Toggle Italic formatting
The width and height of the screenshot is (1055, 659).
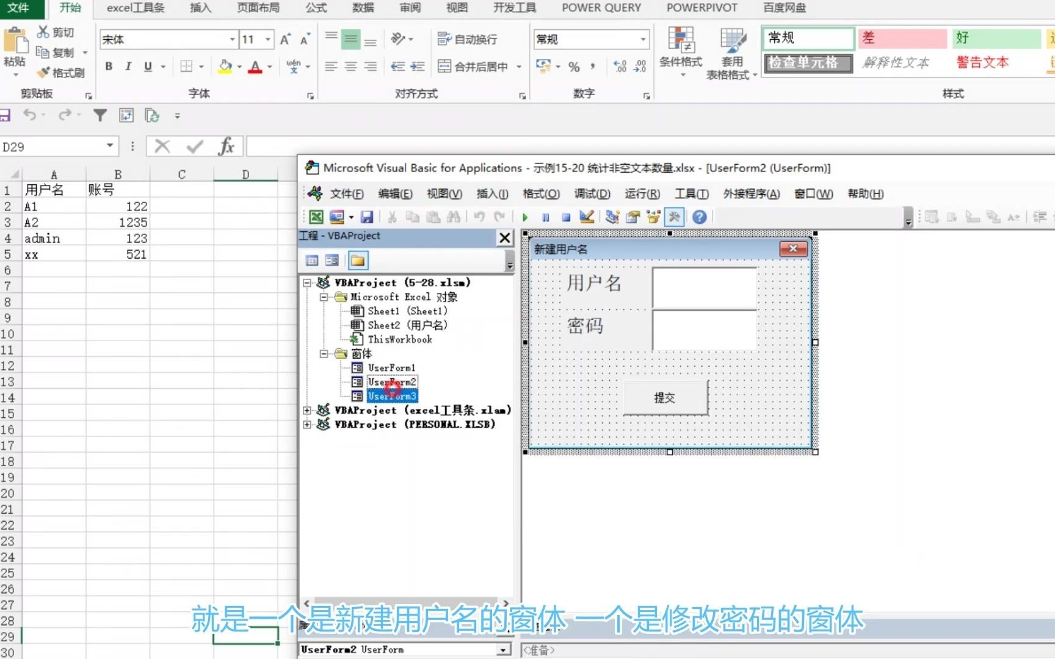click(x=128, y=66)
